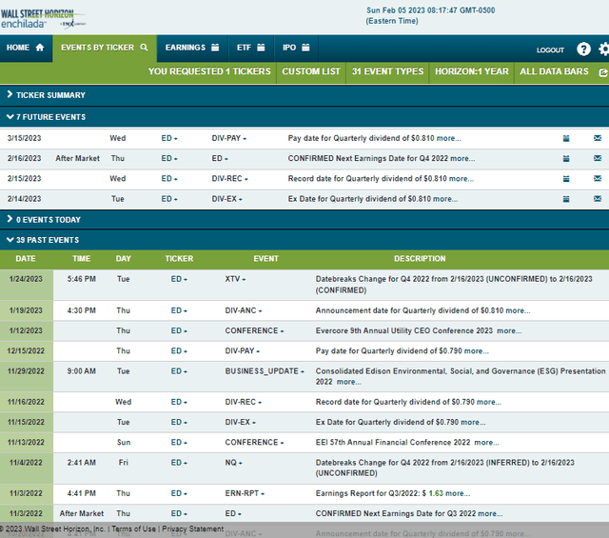Email the 3/15/2023 DIV-PAY event
This screenshot has width=609, height=538.
(x=598, y=138)
